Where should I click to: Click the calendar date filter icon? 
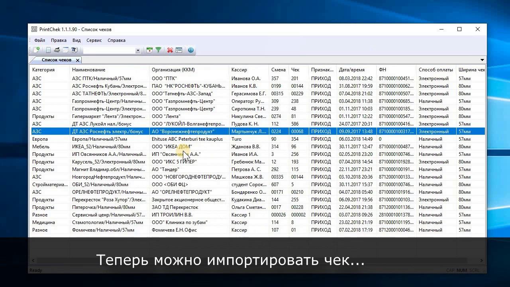coord(149,50)
